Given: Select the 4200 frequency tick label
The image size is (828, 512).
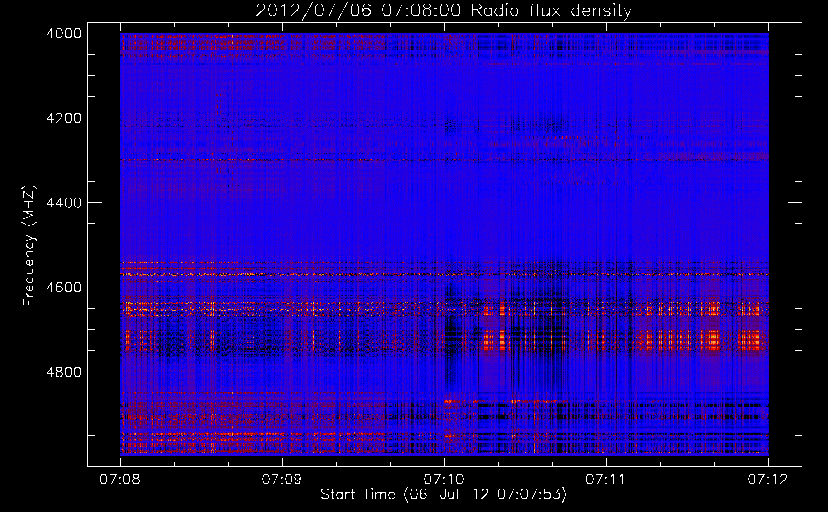Looking at the screenshot, I should pyautogui.click(x=64, y=118).
